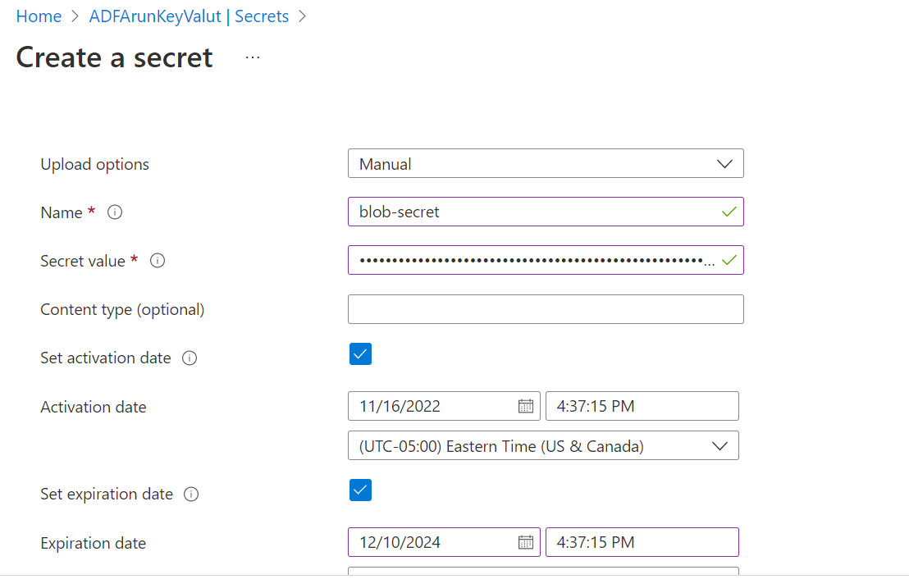Open the activation date calendar picker
909x579 pixels.
(526, 406)
